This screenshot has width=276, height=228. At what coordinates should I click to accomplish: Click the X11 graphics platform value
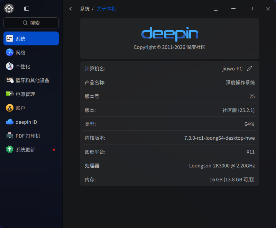pos(250,152)
